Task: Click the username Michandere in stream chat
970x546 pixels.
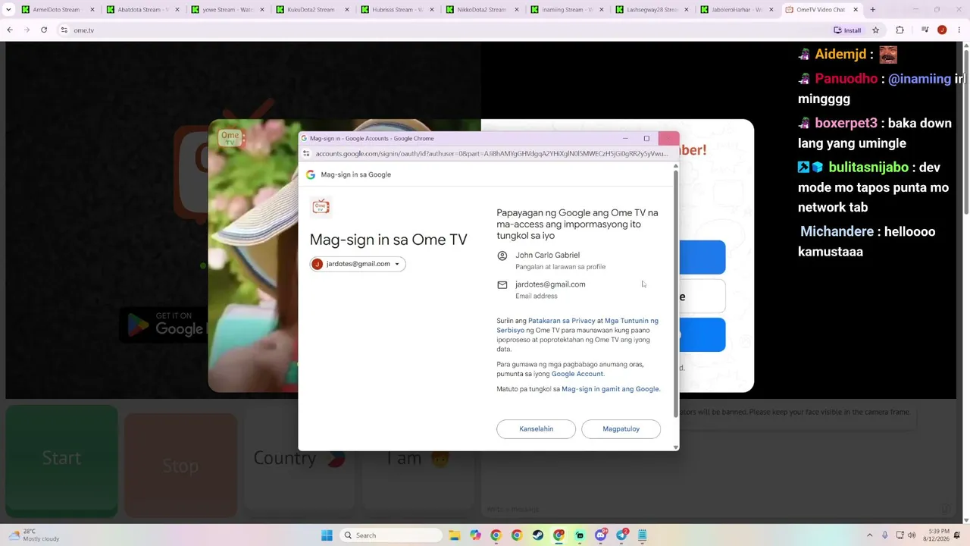Action: click(x=837, y=232)
